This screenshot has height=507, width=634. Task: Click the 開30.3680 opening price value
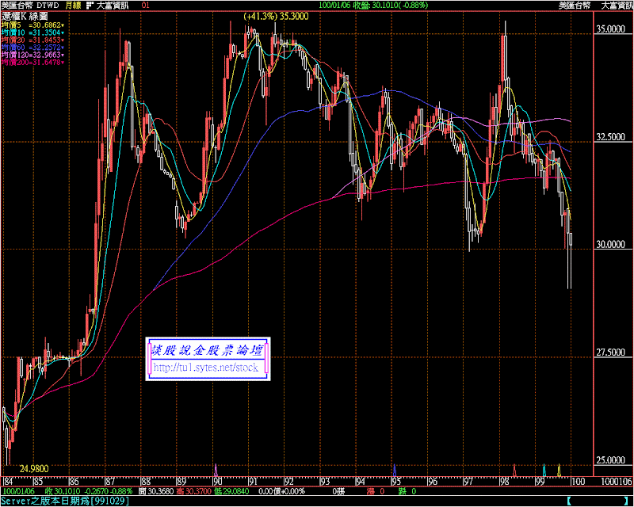click(155, 491)
